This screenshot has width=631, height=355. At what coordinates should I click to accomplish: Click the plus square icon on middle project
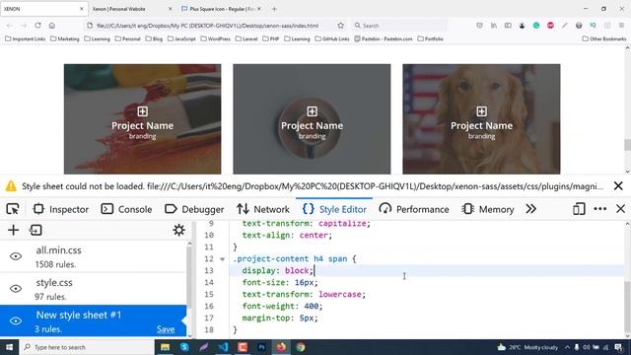(312, 111)
